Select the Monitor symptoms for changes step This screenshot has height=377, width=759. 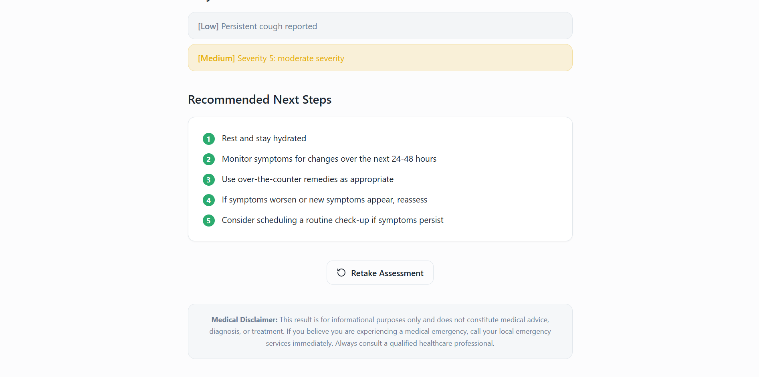tap(329, 159)
